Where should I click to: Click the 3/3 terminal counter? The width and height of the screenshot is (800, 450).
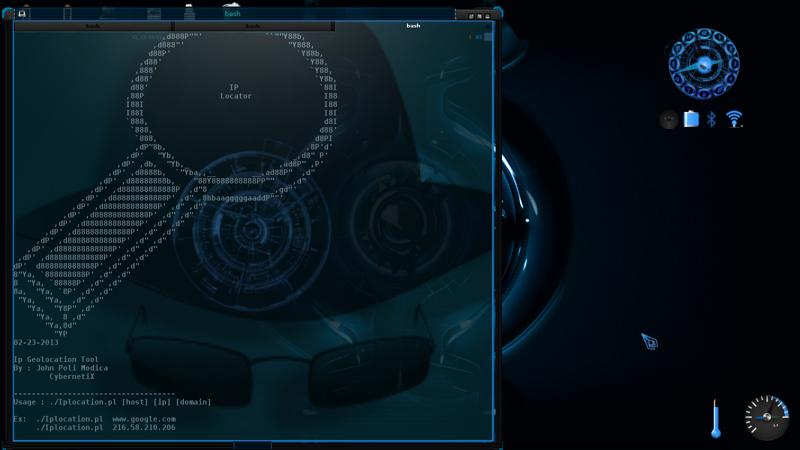tap(478, 37)
